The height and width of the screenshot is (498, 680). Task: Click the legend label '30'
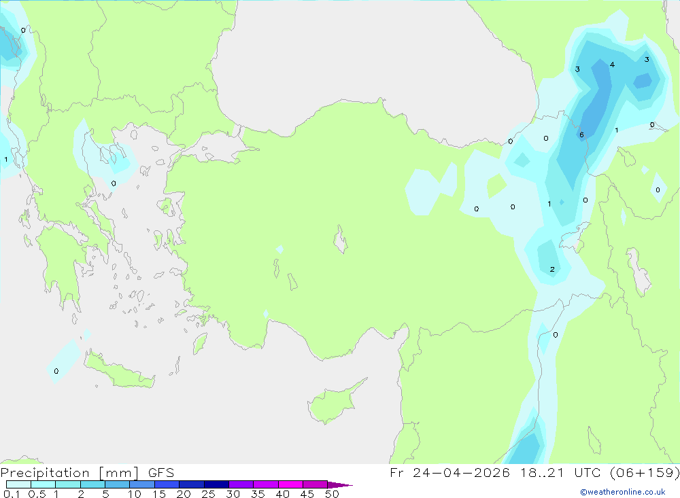(233, 494)
